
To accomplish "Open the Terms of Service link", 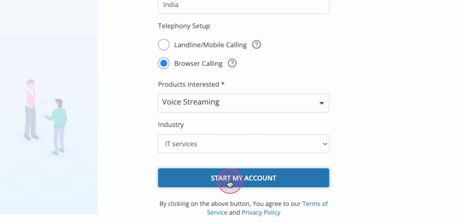I will tap(267, 208).
